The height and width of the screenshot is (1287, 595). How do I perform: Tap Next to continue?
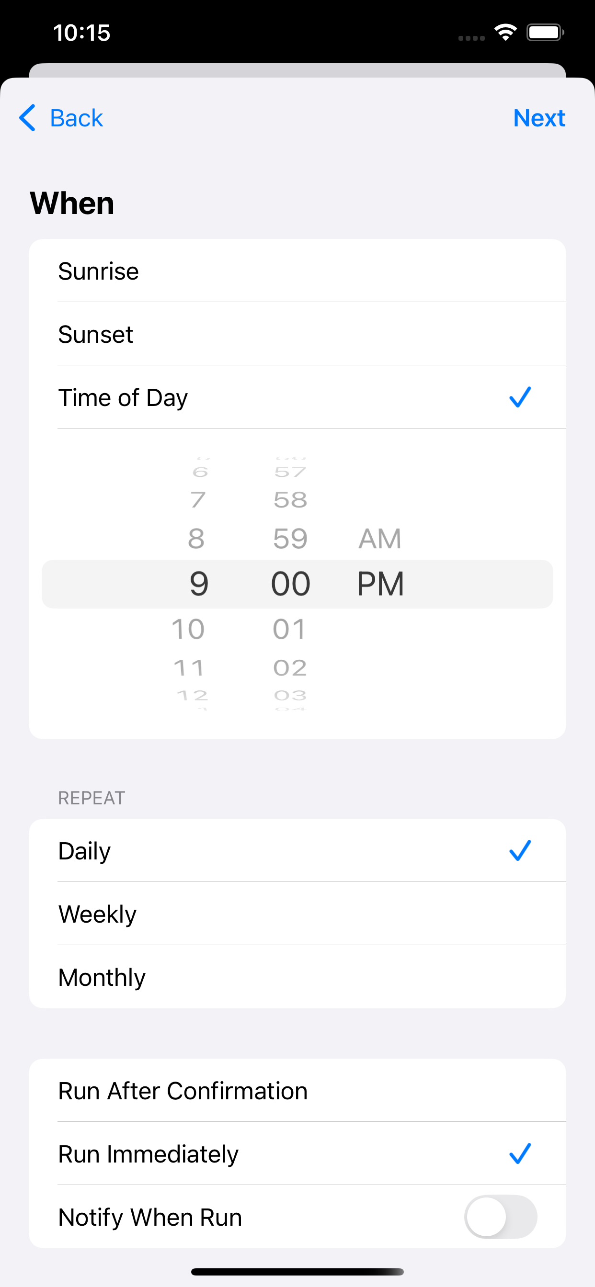(539, 118)
